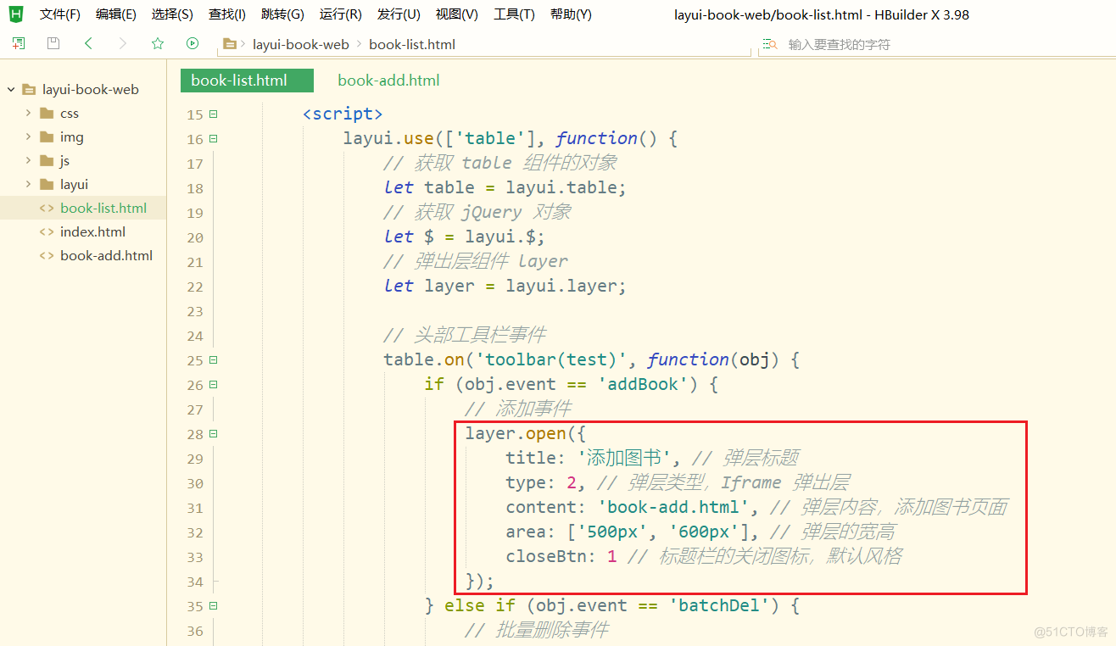Click book-list.html in the breadcrumb

point(412,44)
